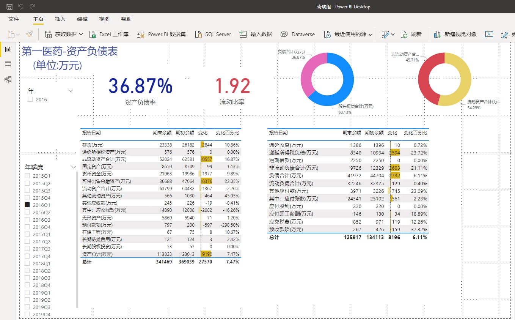
Task: Check the 2016 year checkbox
Action: (x=30, y=99)
